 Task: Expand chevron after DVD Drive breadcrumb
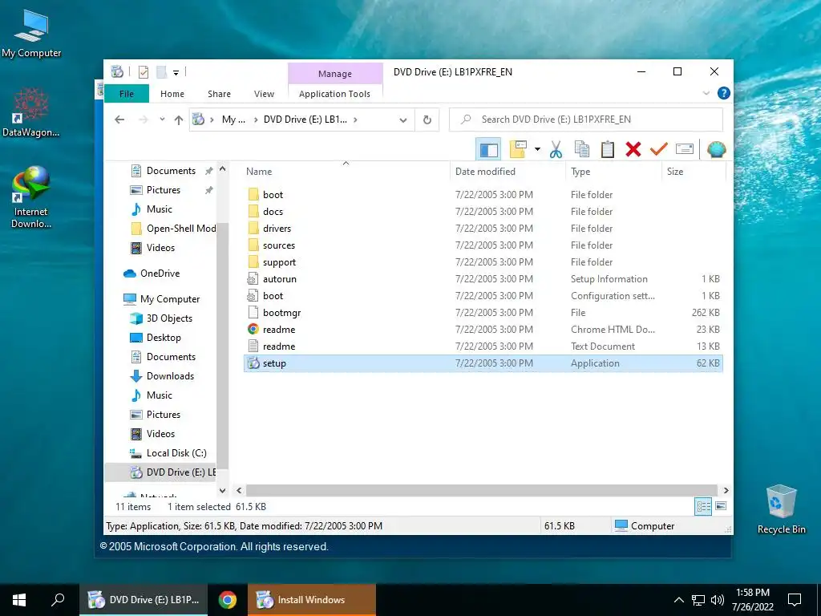pos(355,120)
